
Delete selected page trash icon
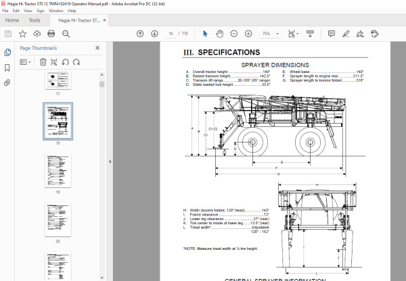pos(43,62)
